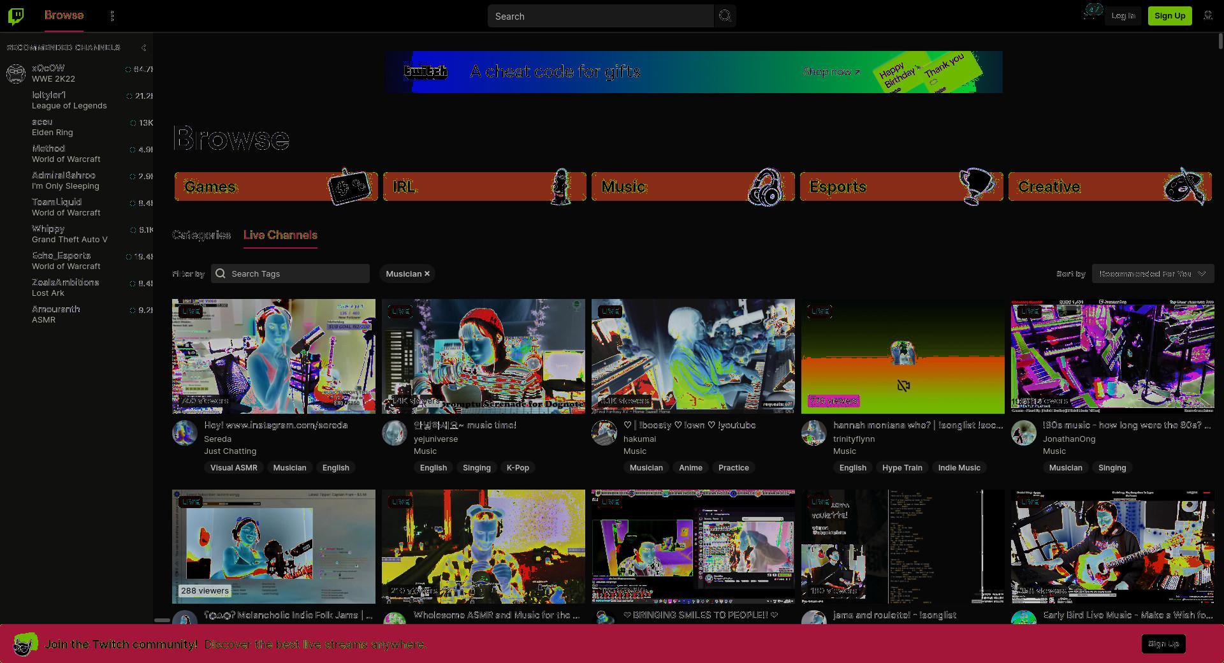This screenshot has width=1224, height=663.
Task: Click the Log In button
Action: [1123, 16]
